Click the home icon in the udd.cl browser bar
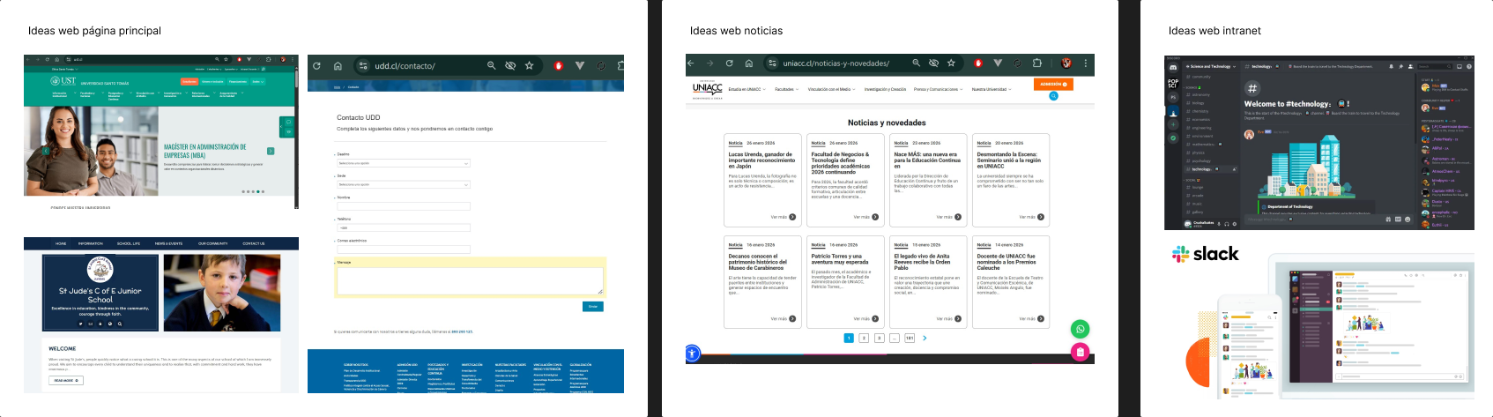Image resolution: width=1493 pixels, height=417 pixels. pos(338,65)
